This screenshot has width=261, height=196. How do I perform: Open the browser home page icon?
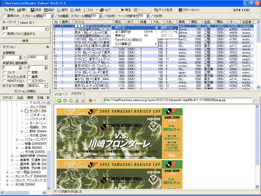pyautogui.click(x=71, y=101)
